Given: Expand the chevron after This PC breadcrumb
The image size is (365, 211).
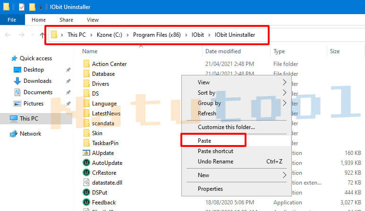Looking at the screenshot, I should [91, 35].
